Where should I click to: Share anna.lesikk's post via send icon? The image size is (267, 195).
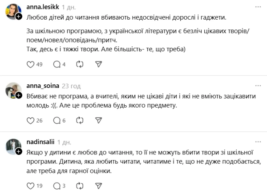tap(99, 64)
